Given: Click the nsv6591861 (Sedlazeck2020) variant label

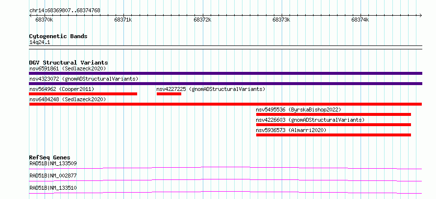Looking at the screenshot, I should pos(68,68).
